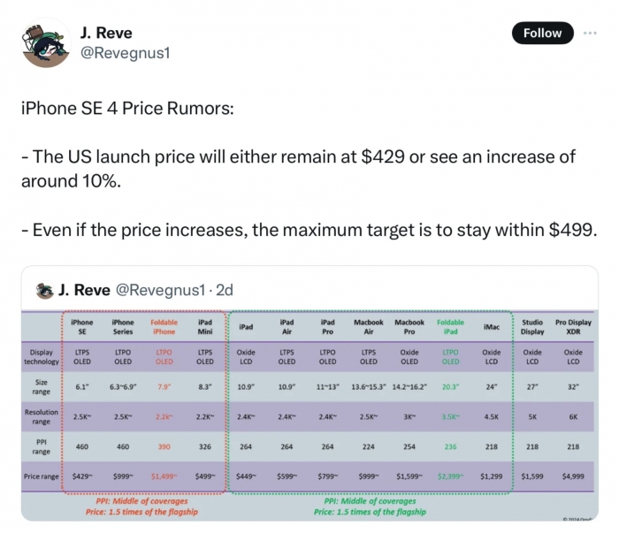The width and height of the screenshot is (619, 533).
Task: Click the Price range row label
Action: coord(41,476)
